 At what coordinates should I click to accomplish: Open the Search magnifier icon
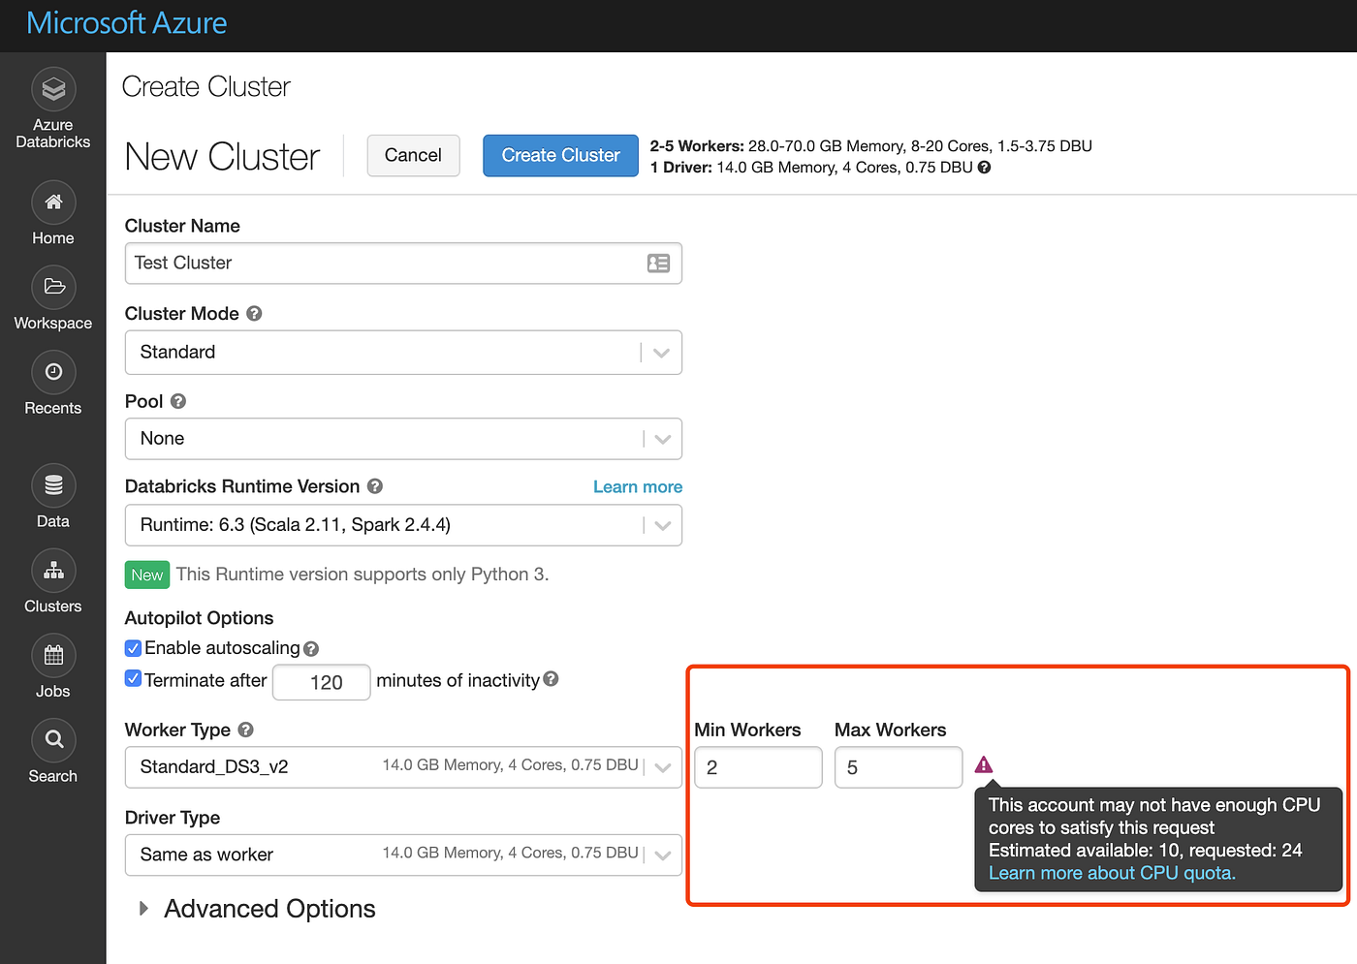click(x=53, y=740)
